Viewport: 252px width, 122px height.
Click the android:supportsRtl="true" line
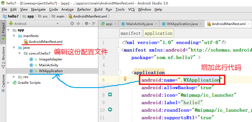(x=178, y=118)
